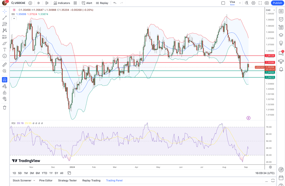Select the Text tool in left toolbar
The width and height of the screenshot is (285, 186).
[5, 50]
